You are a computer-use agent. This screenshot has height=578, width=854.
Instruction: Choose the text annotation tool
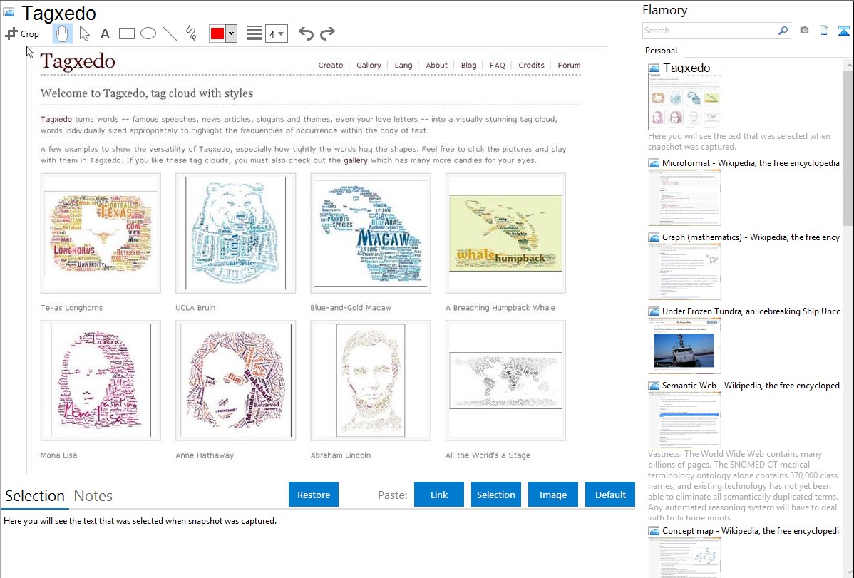point(105,33)
